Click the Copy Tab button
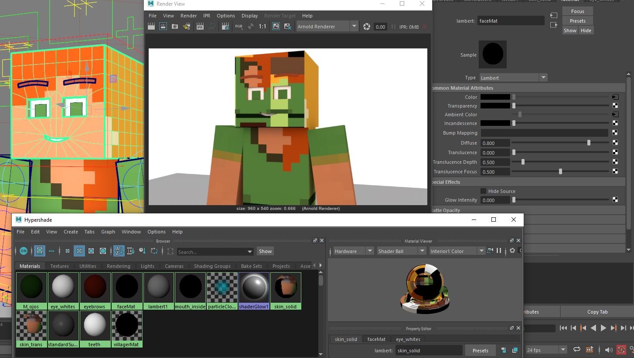This screenshot has height=358, width=634. [x=597, y=312]
